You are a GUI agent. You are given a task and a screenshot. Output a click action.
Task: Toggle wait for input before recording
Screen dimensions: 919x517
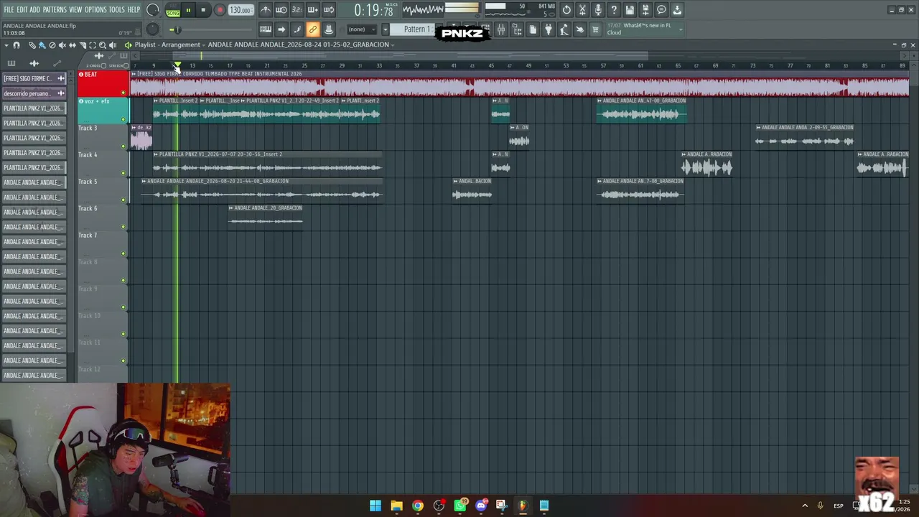(281, 10)
